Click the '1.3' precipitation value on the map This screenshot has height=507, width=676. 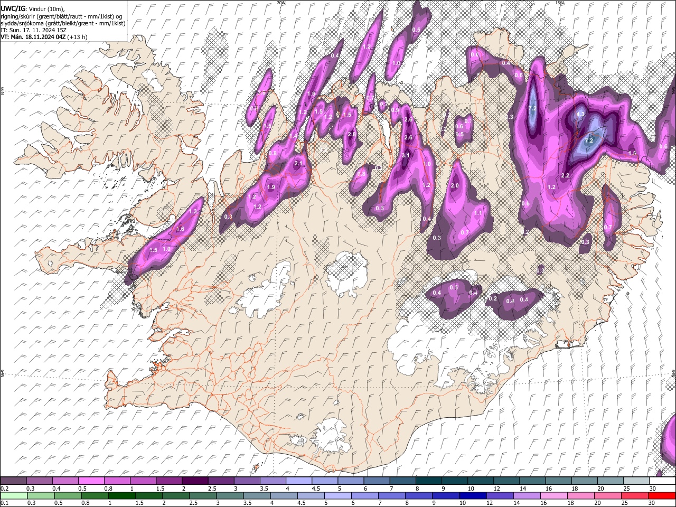tap(193, 211)
